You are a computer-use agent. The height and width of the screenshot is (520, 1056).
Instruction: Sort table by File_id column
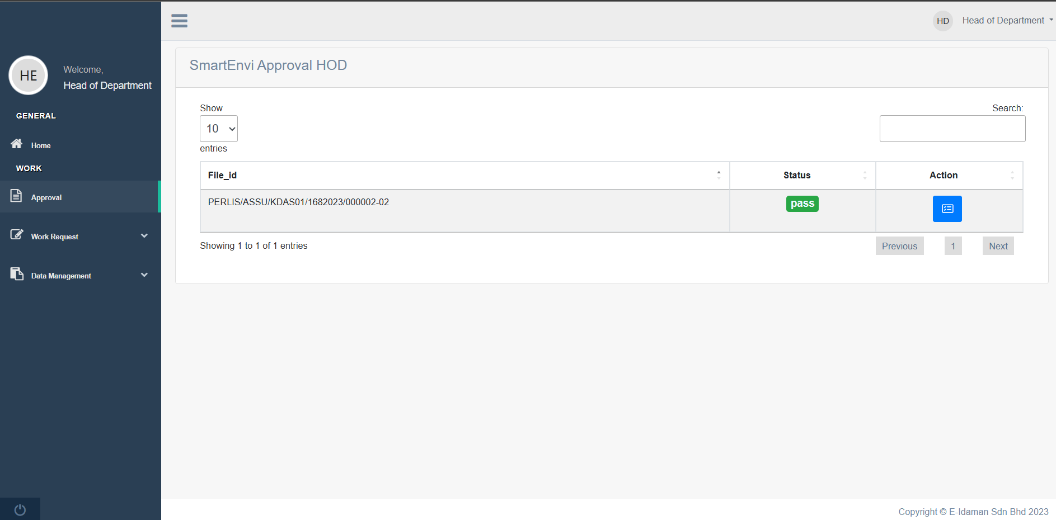(x=464, y=176)
